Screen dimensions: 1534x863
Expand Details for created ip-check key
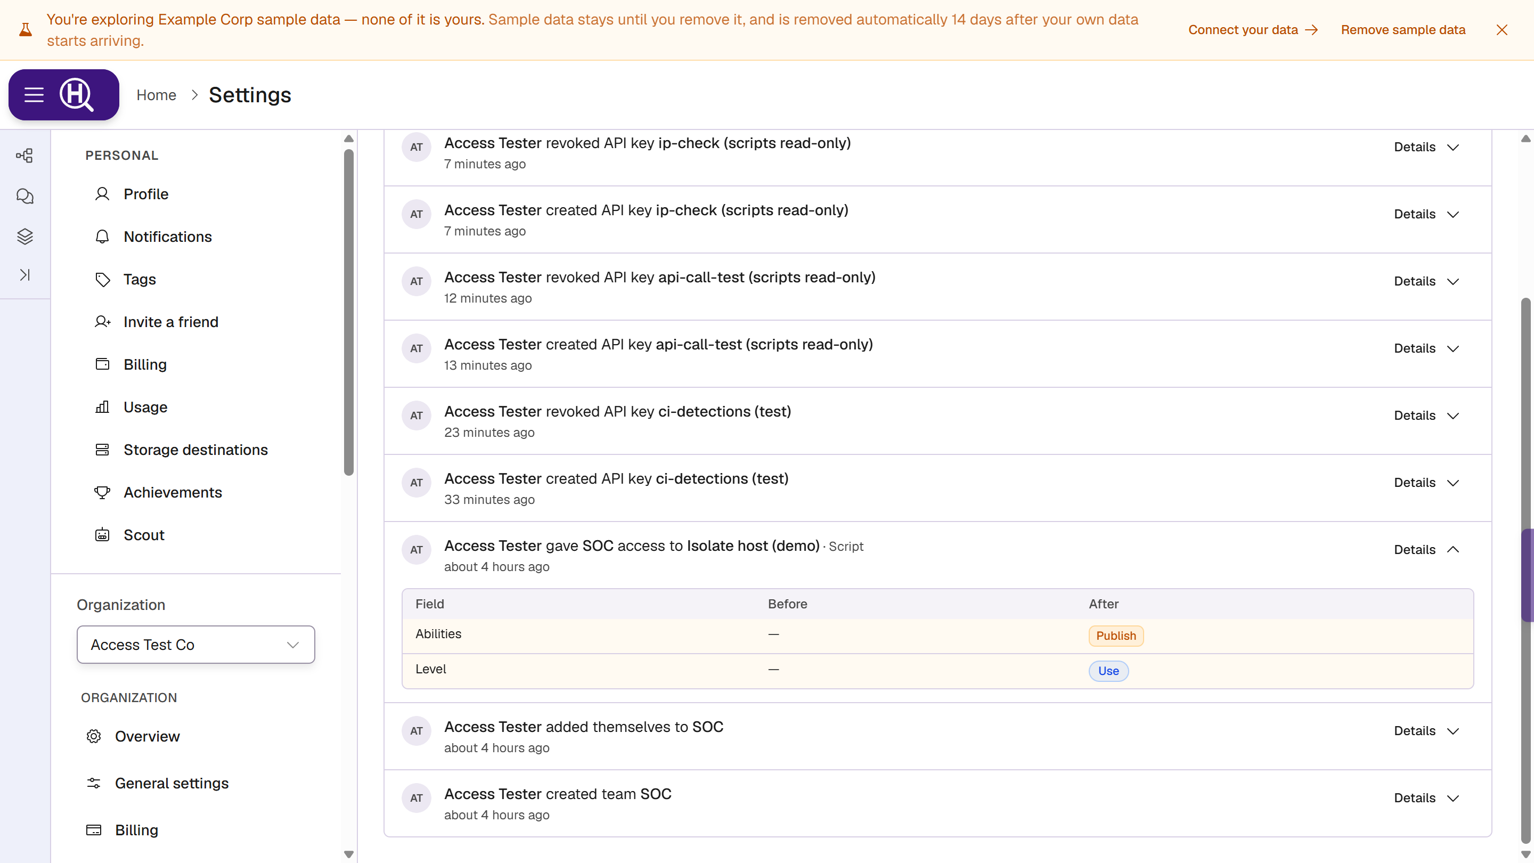coord(1426,214)
